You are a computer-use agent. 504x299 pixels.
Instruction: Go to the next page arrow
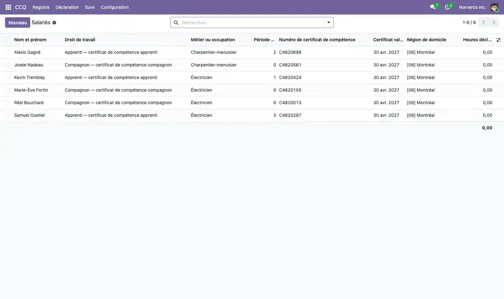494,22
